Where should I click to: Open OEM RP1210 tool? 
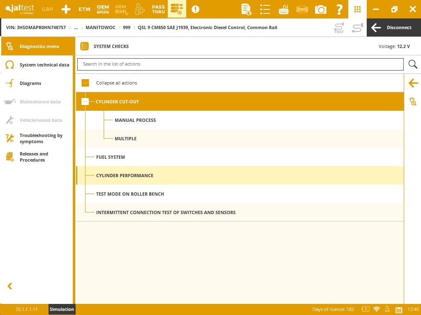[103, 9]
